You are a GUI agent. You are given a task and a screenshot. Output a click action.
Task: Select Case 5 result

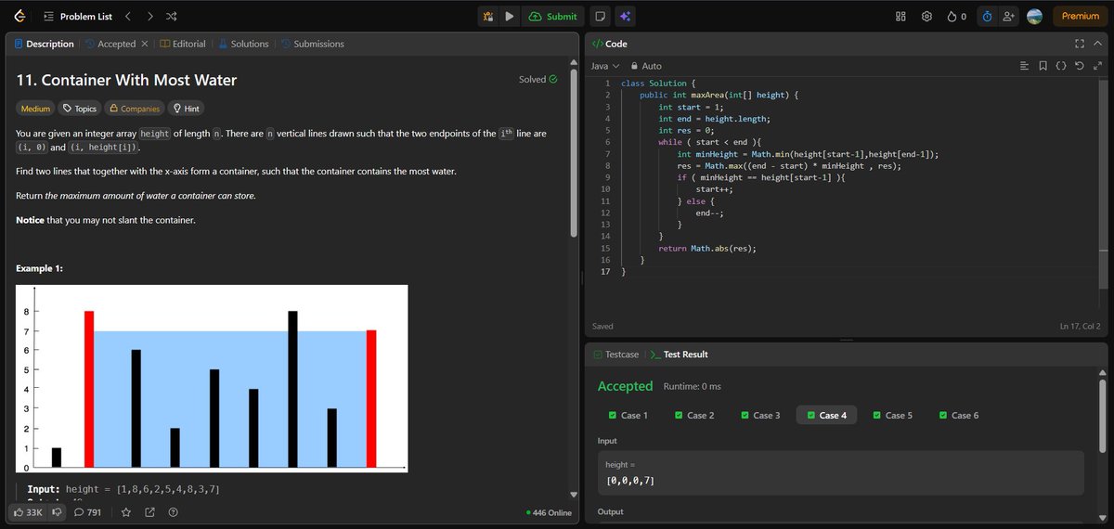coord(893,415)
